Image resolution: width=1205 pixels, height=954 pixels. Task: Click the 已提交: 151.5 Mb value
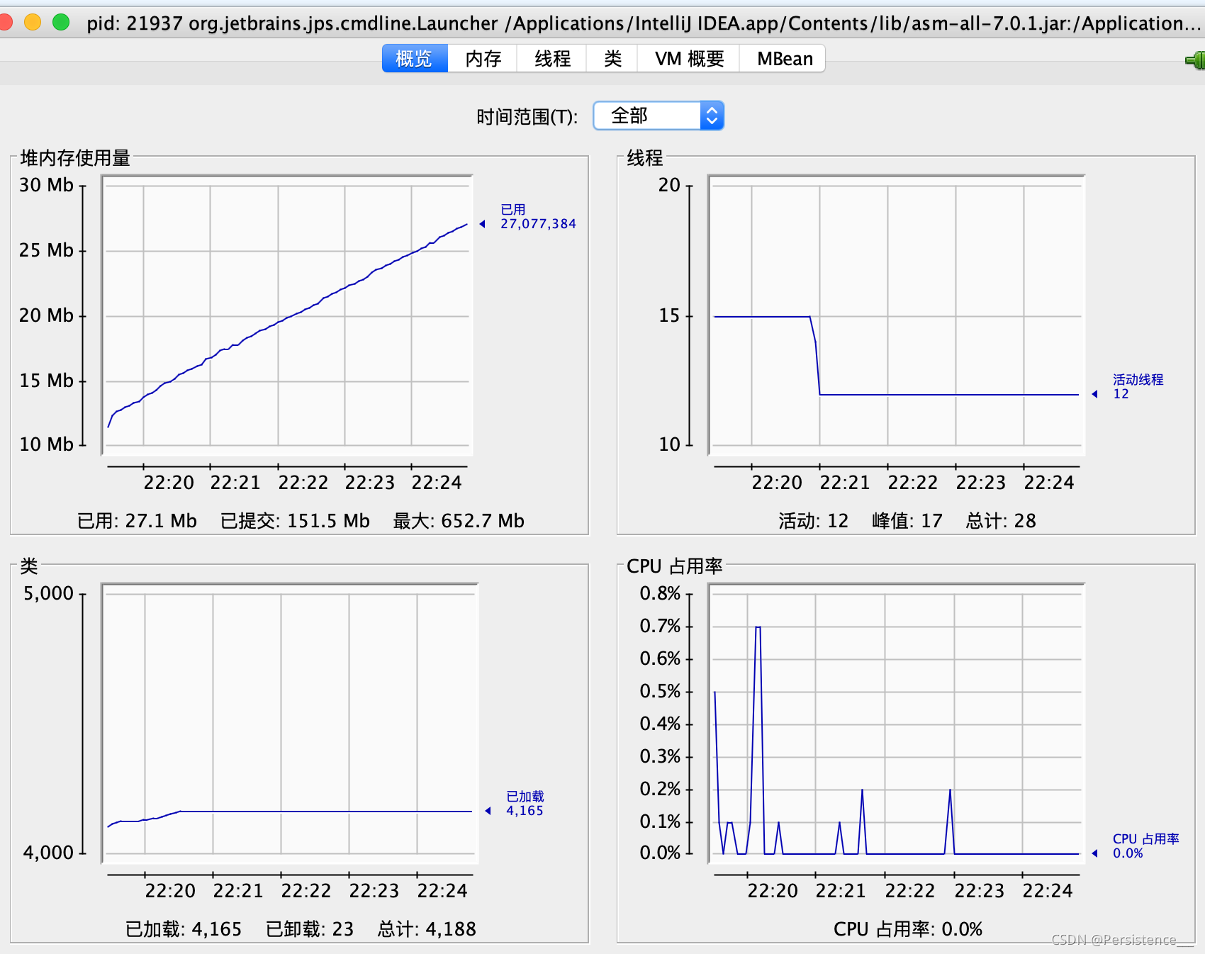pos(295,521)
